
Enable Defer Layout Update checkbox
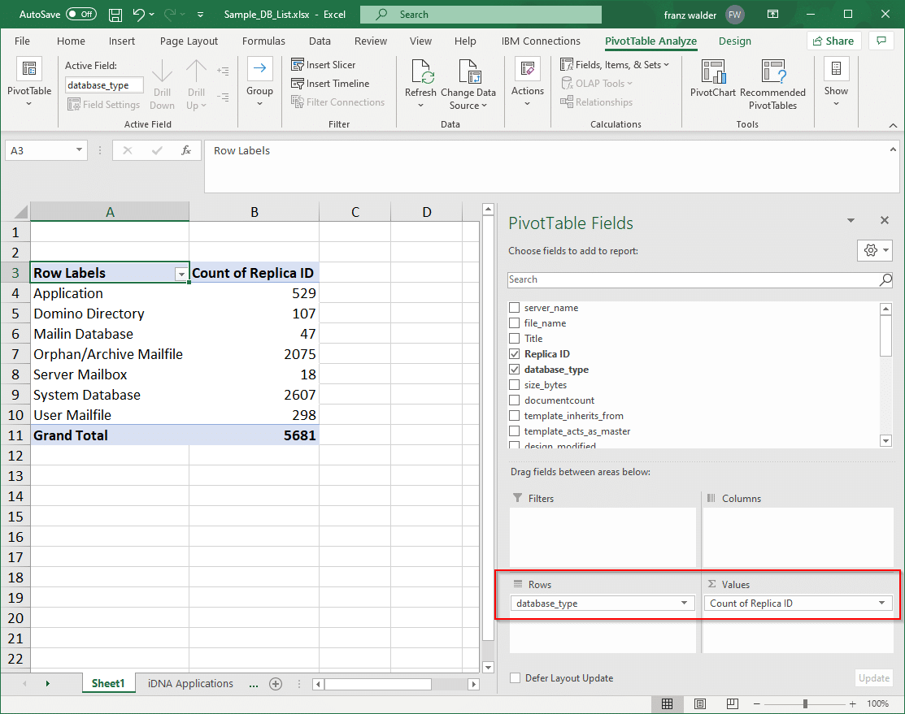click(x=515, y=678)
